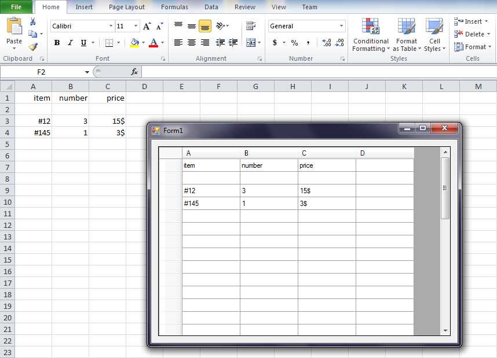The width and height of the screenshot is (497, 358).
Task: Apply Comma Style
Action: pos(308,42)
